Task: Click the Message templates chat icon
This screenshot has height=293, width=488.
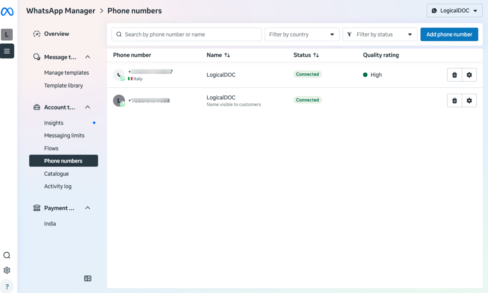Action: click(37, 57)
